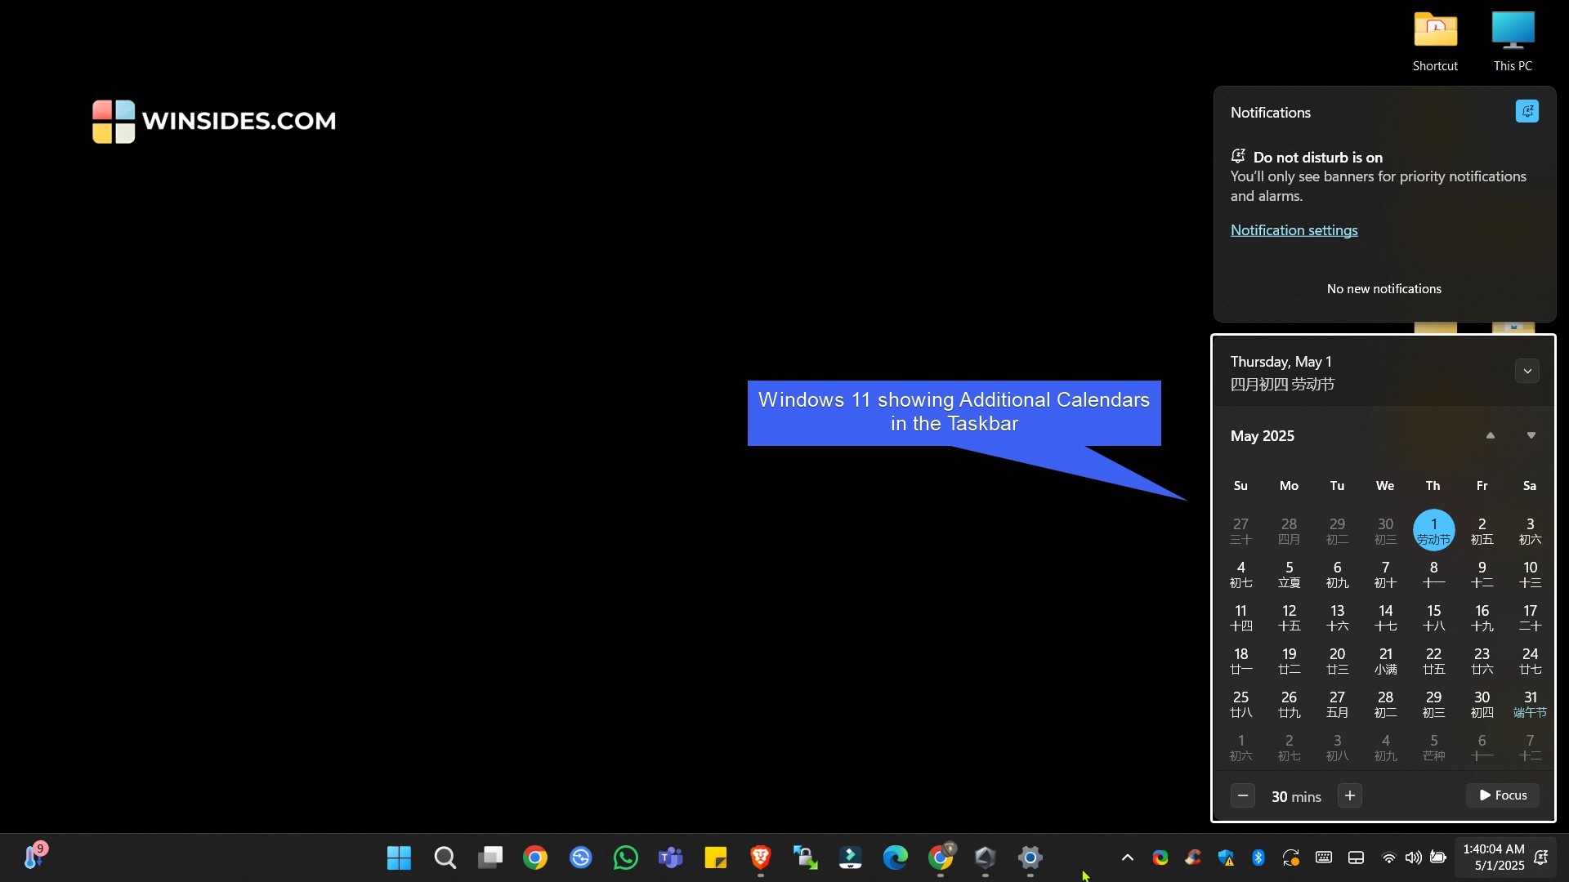Launch Microsoft Teams from the taskbar
The width and height of the screenshot is (1569, 882).
coord(670,857)
